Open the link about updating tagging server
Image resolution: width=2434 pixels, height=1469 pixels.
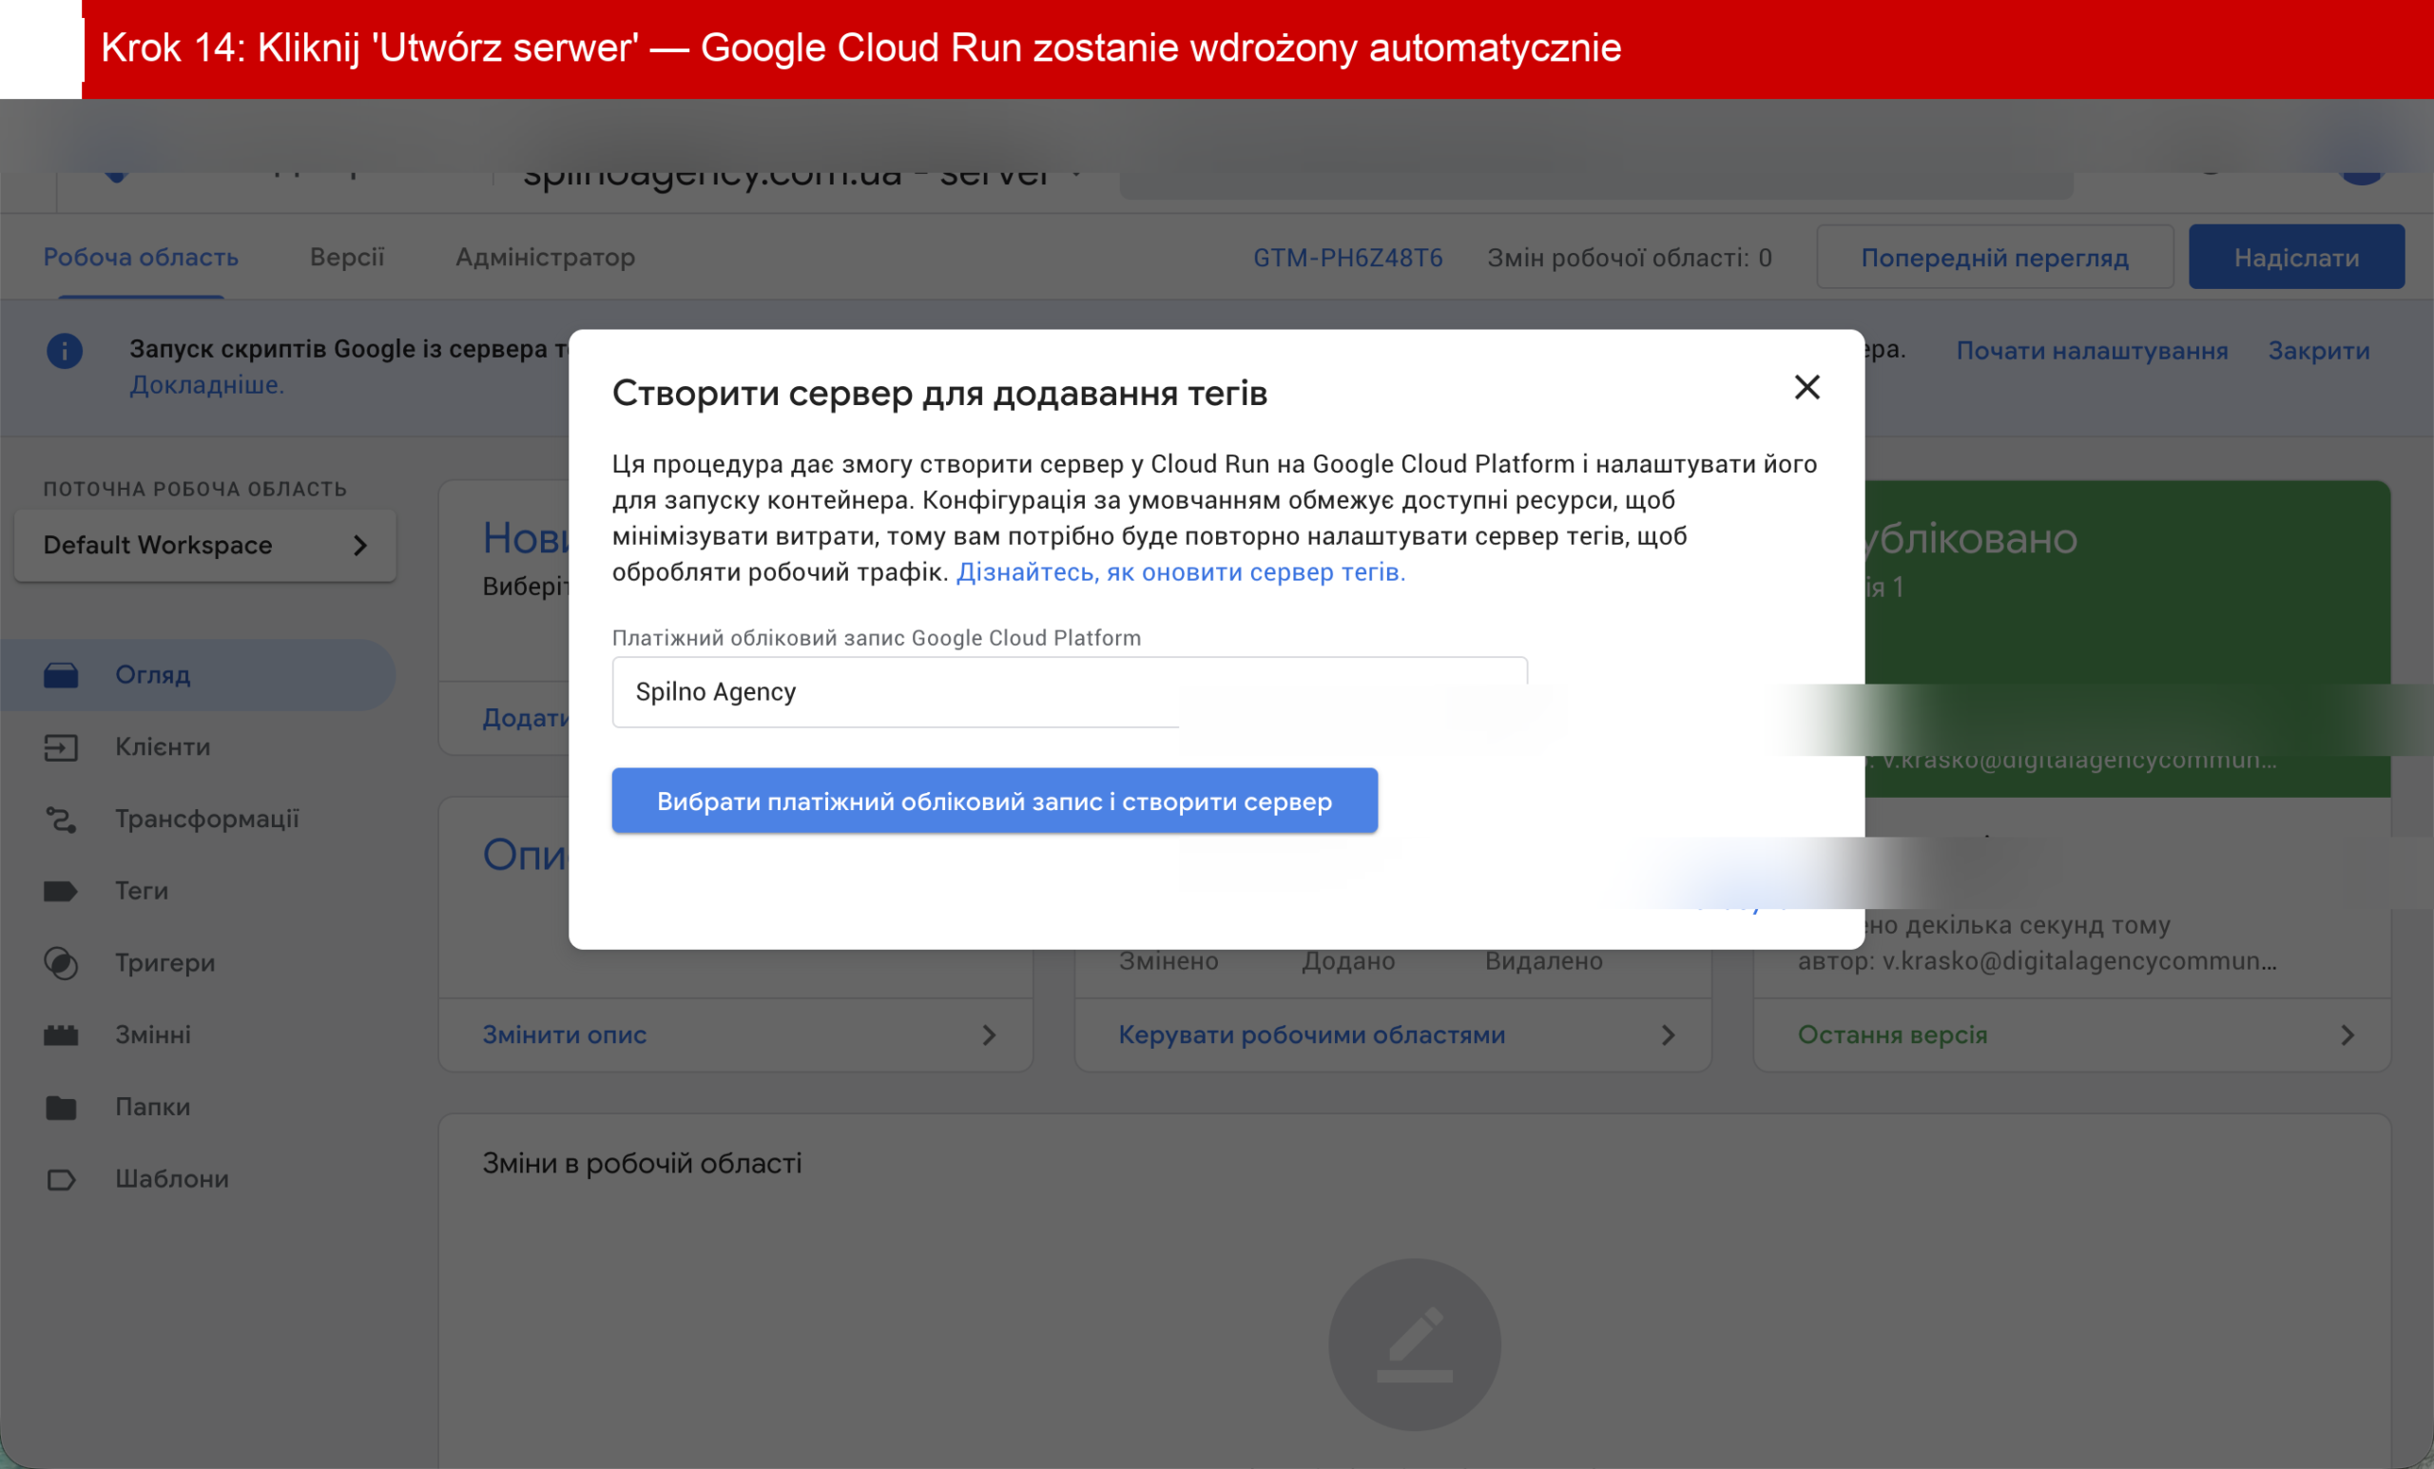[1181, 572]
